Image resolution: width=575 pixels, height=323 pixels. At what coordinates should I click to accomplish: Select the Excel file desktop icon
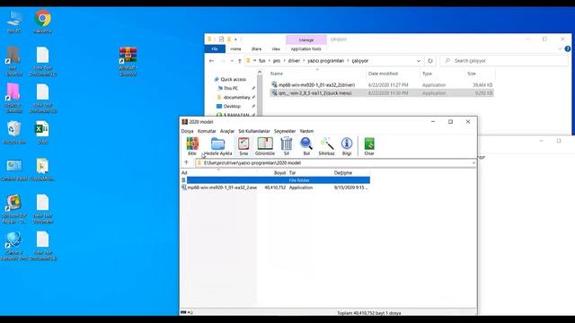42,132
